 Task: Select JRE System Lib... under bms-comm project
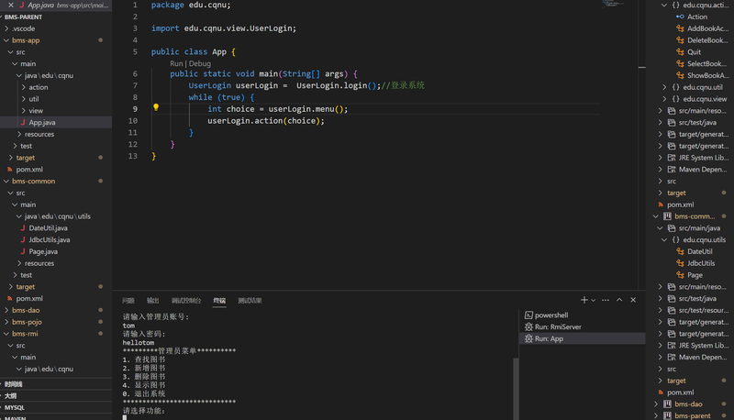point(704,345)
